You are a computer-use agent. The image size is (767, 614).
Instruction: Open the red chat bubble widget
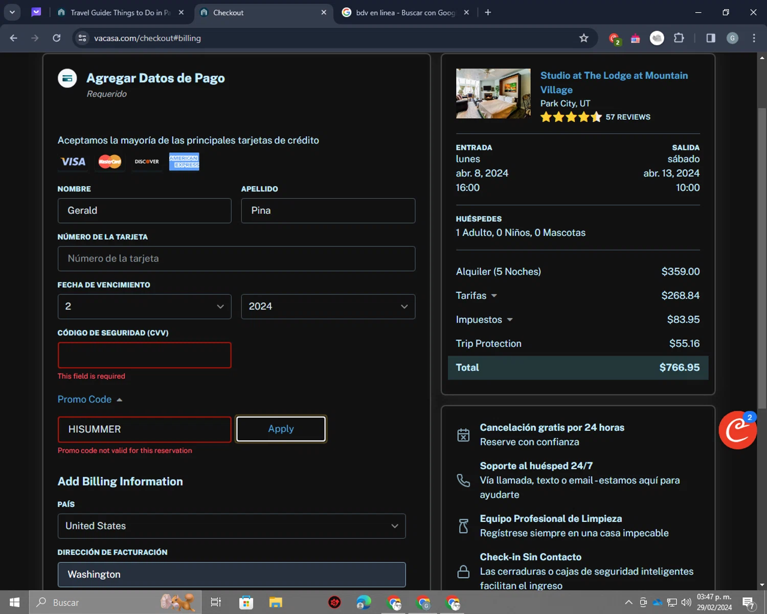coord(737,430)
